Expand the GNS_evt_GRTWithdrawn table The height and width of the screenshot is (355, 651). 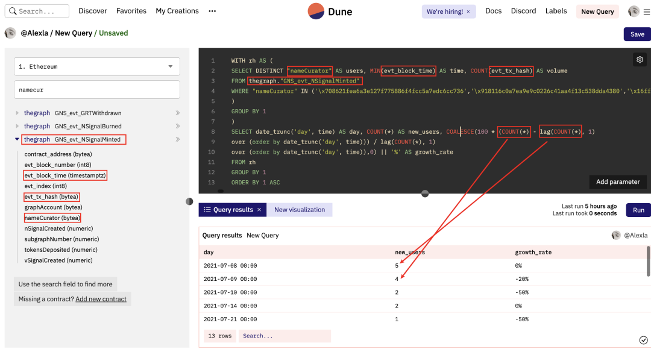(x=17, y=113)
